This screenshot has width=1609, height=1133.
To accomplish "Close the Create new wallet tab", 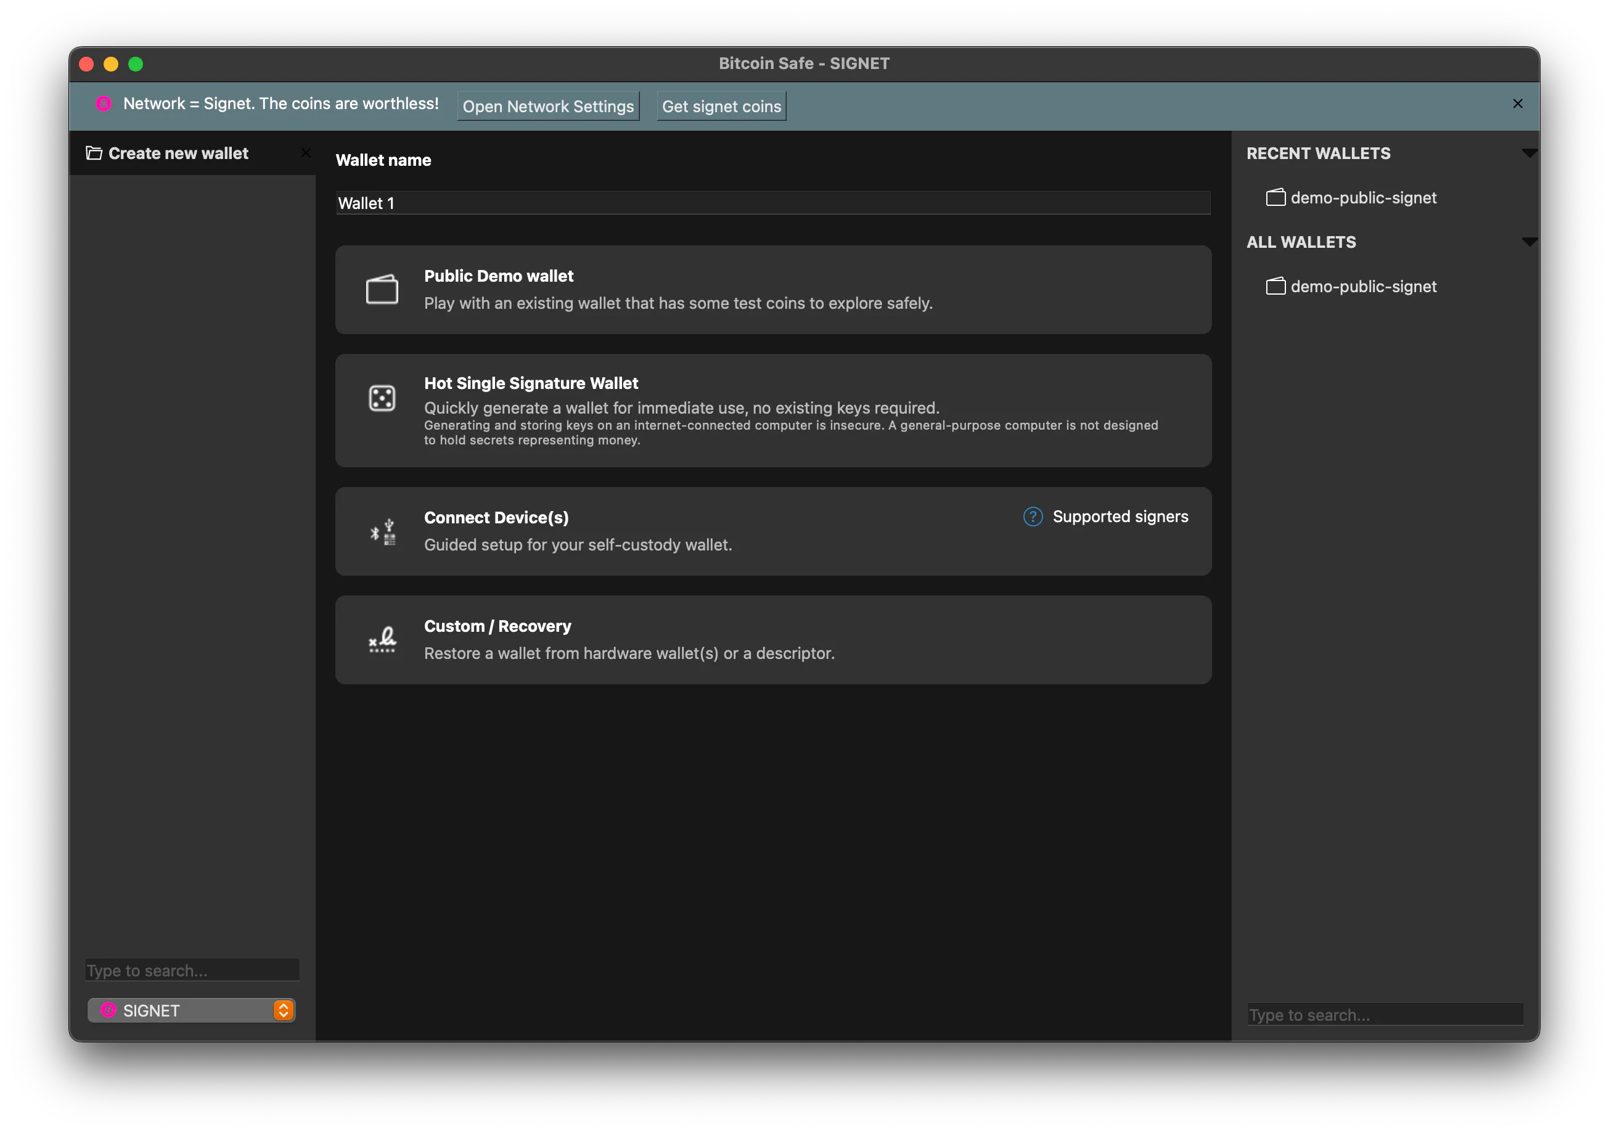I will click(306, 153).
